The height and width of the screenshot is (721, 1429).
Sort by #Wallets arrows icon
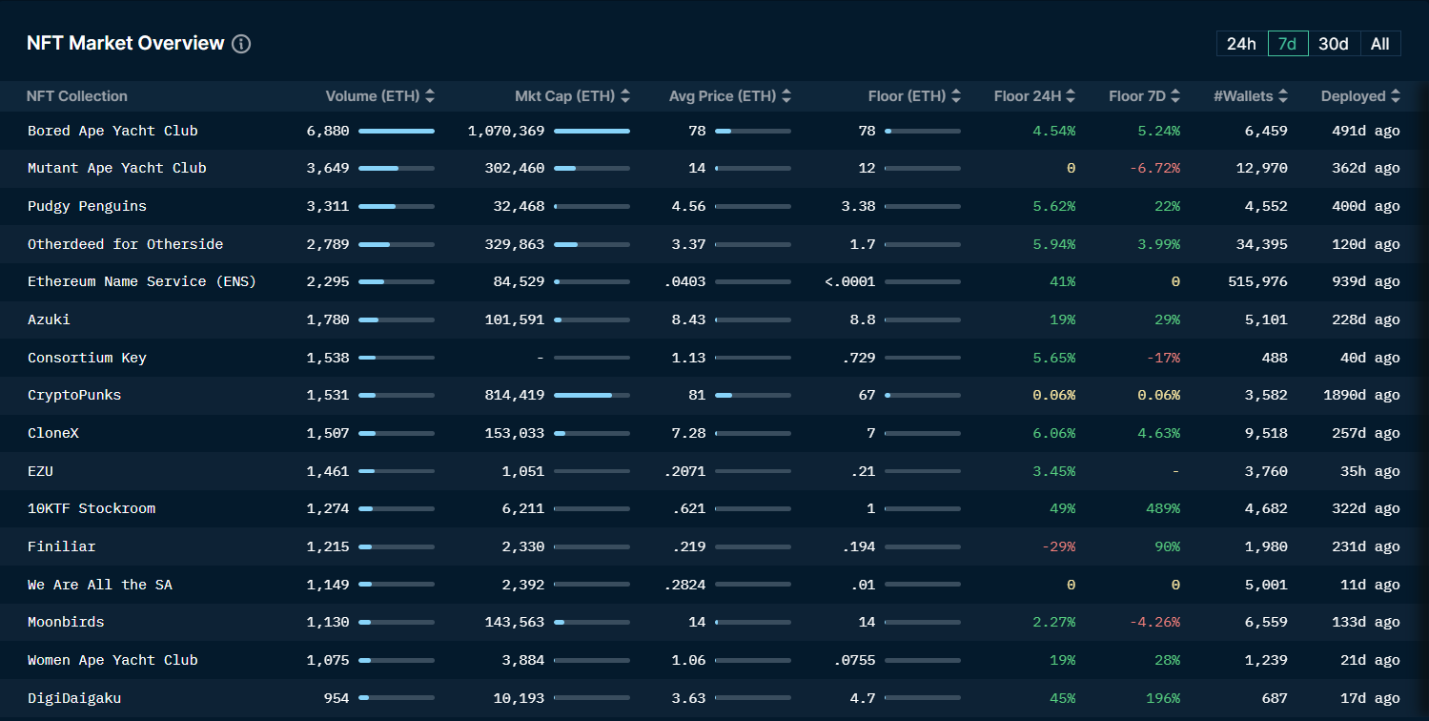1283,96
